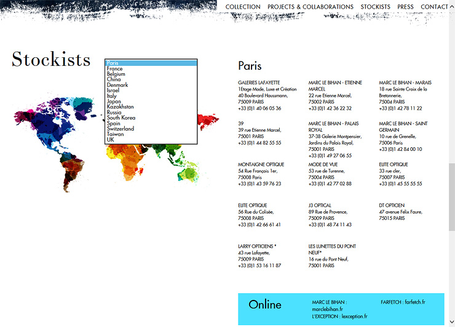
Task: Click Galeries Lafayette store name
Action: pyautogui.click(x=259, y=83)
